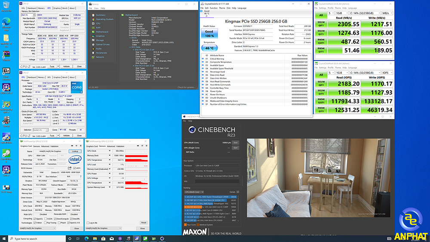Toggle Ray Tracing checkbox in GPU-Z

[x=46, y=223]
